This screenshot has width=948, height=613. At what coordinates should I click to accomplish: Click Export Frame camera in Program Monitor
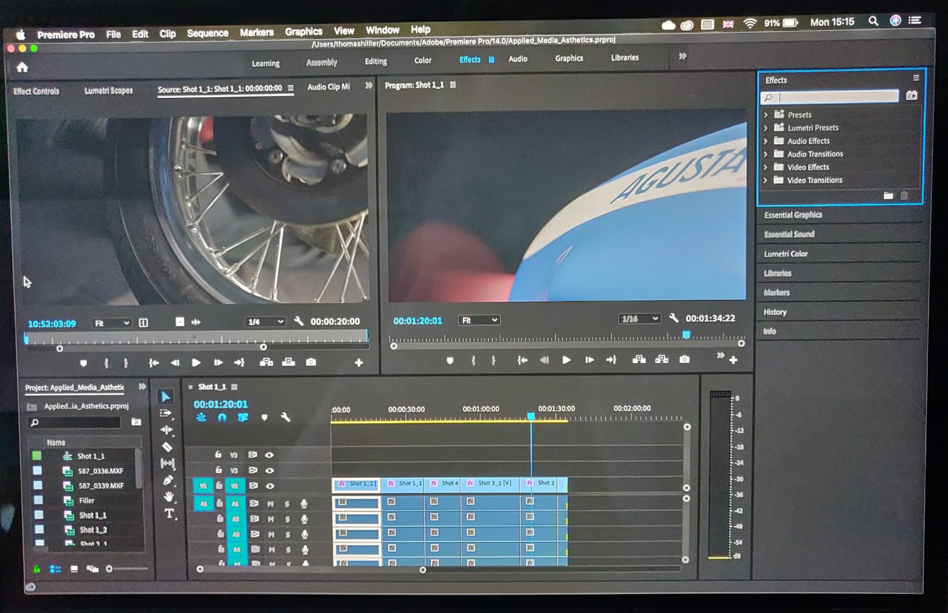point(685,359)
